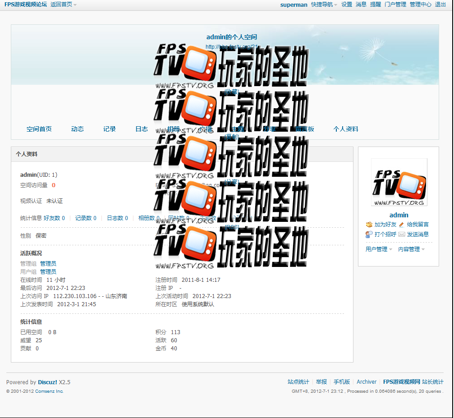
Task: Click the 金币 40 value
Action: click(174, 349)
